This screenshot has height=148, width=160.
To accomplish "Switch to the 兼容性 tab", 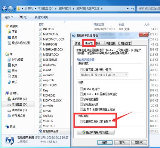I will click(89, 43).
